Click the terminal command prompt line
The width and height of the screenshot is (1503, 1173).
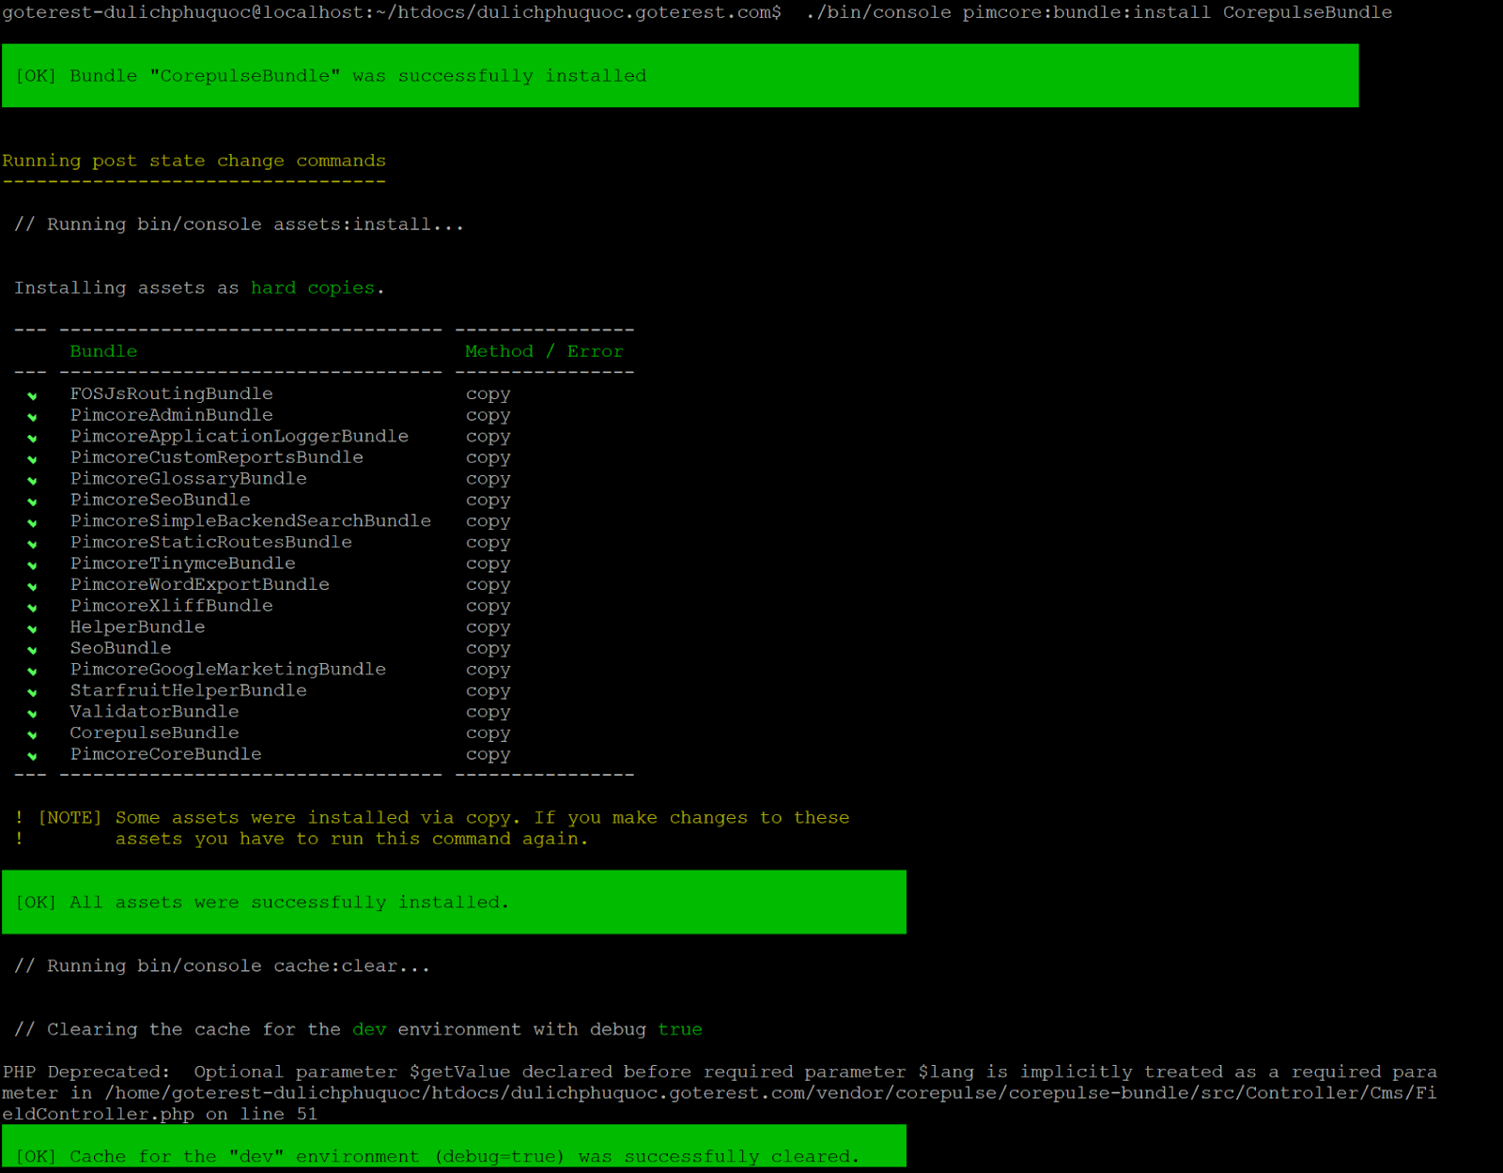tap(695, 12)
